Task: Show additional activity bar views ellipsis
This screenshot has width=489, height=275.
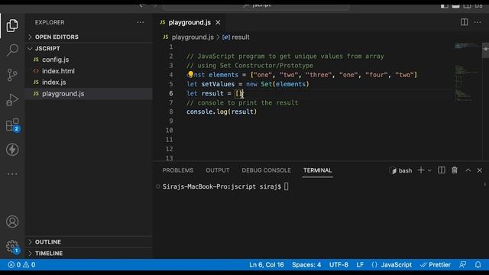Action: [12, 174]
